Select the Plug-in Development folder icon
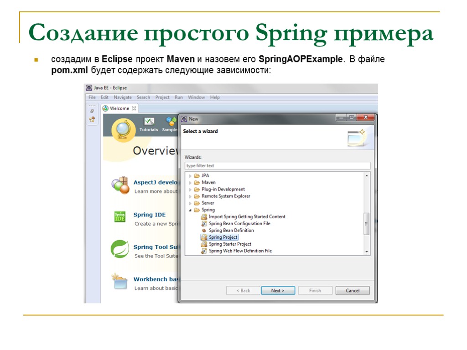The width and height of the screenshot is (467, 350). [x=197, y=189]
